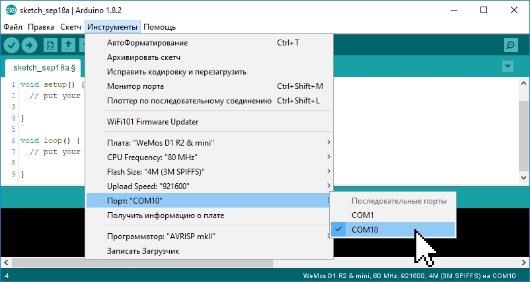Minimize the Arduino window
Image resolution: width=530 pixels, height=282 pixels.
click(453, 10)
